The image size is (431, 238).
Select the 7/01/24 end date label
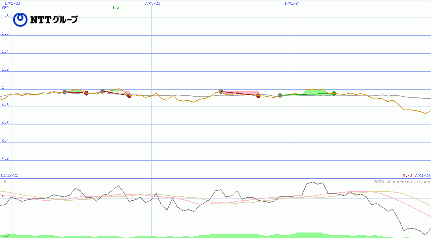coord(422,176)
